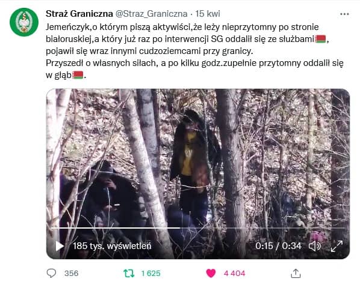Seek on the video progress bar

coord(198,228)
